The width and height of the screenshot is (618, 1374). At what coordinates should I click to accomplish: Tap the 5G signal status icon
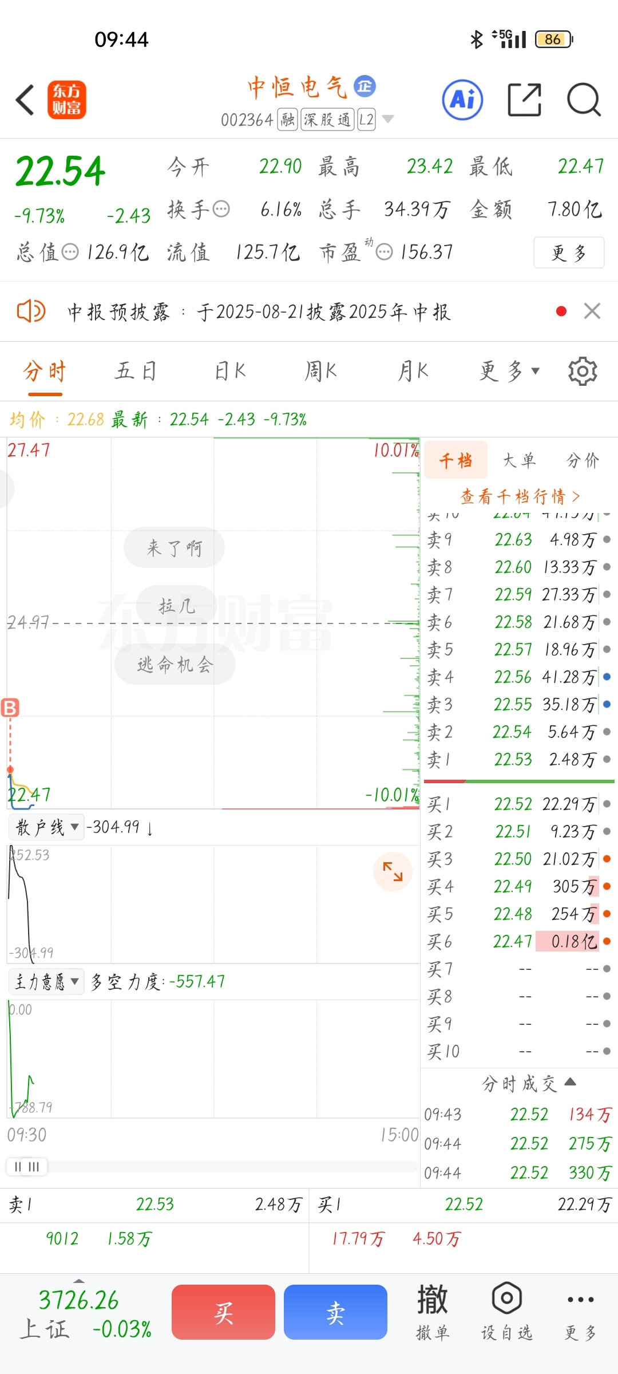509,39
